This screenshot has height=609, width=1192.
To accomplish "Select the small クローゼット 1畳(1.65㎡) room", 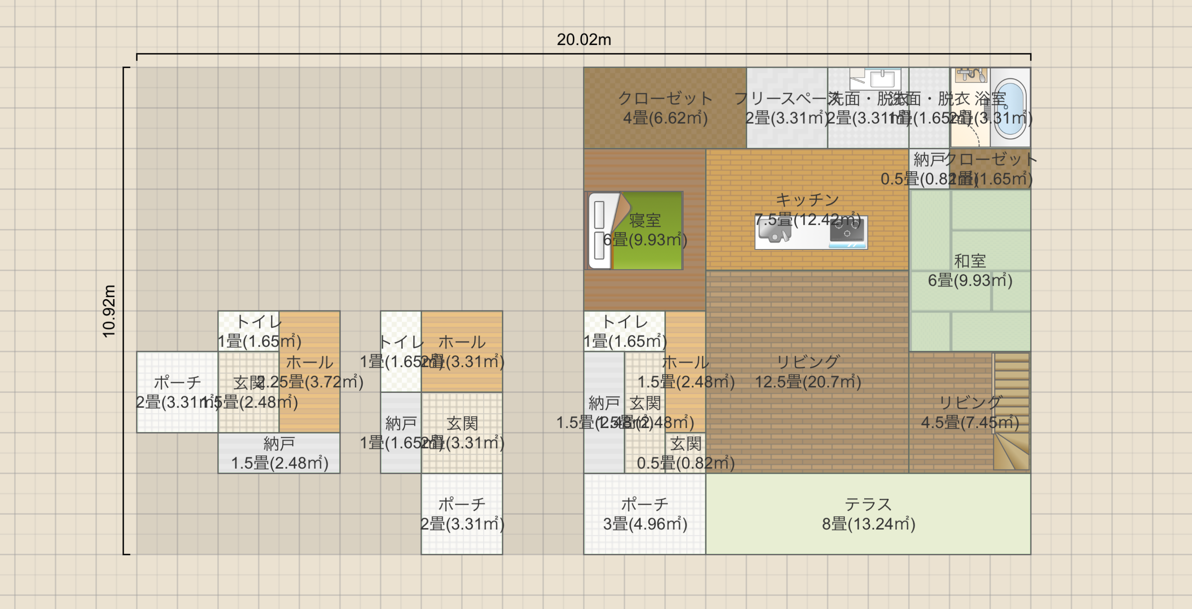I will [x=990, y=169].
